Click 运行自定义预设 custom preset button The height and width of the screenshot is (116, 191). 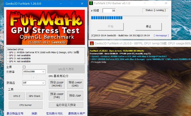coord(66,105)
